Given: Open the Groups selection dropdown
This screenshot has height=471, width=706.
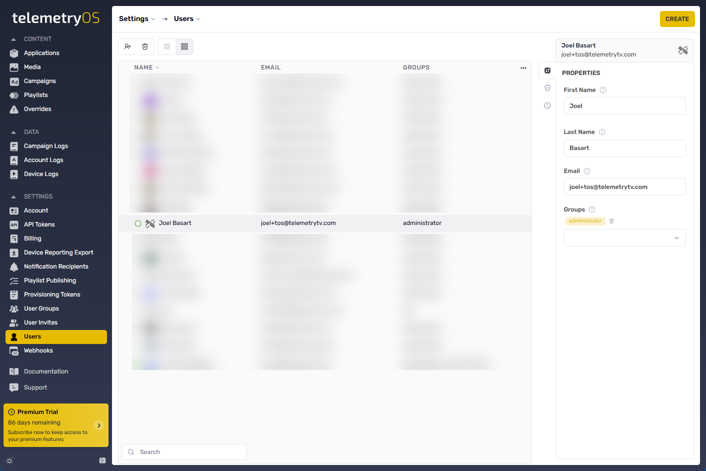Looking at the screenshot, I should [x=624, y=238].
